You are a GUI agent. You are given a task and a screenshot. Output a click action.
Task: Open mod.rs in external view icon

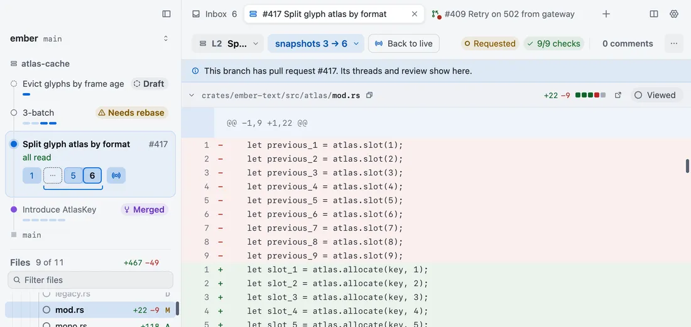618,95
